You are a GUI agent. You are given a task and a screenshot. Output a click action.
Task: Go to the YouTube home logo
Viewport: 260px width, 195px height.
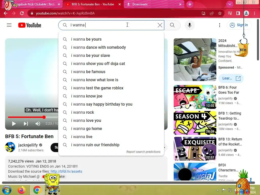click(30, 25)
